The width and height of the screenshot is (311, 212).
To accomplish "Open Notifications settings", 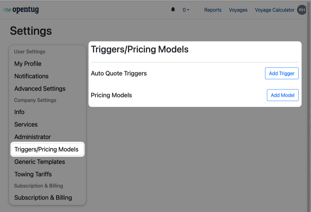I will click(x=31, y=76).
